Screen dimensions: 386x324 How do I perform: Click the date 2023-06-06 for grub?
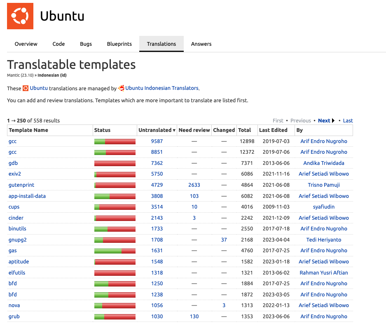click(x=276, y=316)
